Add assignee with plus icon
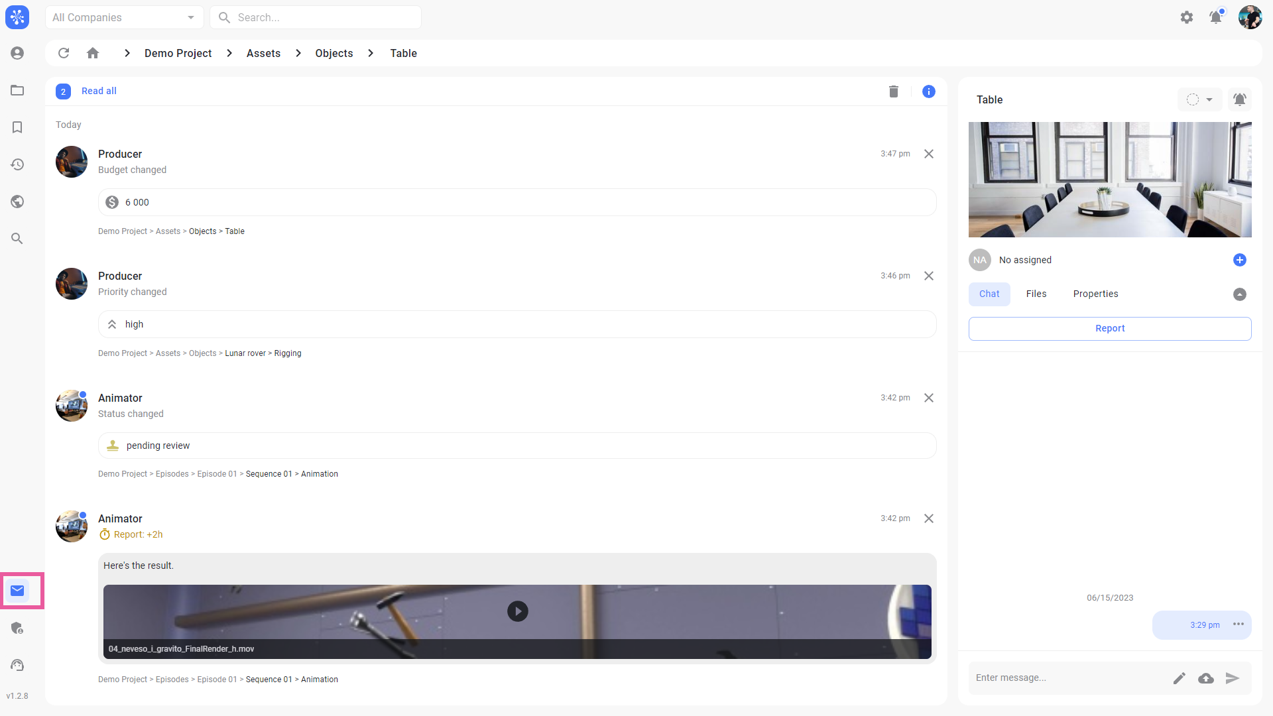The width and height of the screenshot is (1273, 716). 1240,260
